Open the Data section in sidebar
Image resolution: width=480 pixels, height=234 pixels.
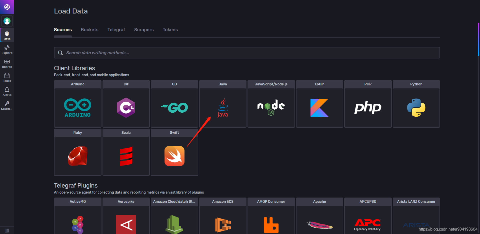[7, 36]
